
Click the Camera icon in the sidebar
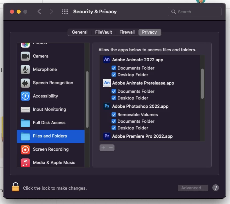(x=25, y=56)
